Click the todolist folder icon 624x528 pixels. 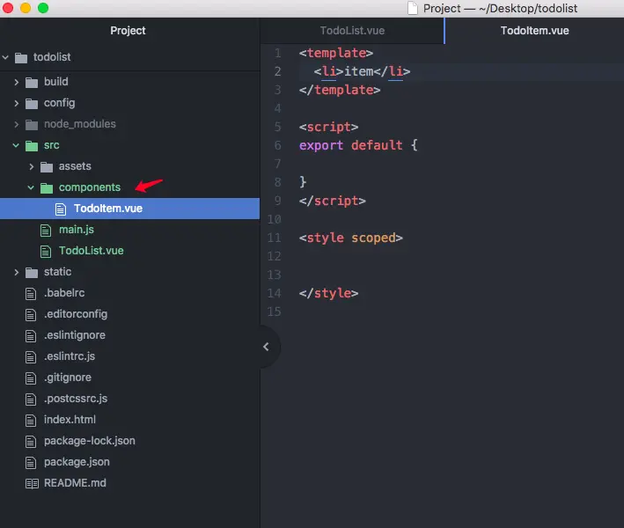[x=21, y=58]
